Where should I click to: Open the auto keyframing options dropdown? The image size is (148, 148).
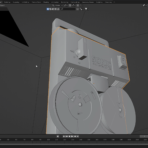pos(60,136)
